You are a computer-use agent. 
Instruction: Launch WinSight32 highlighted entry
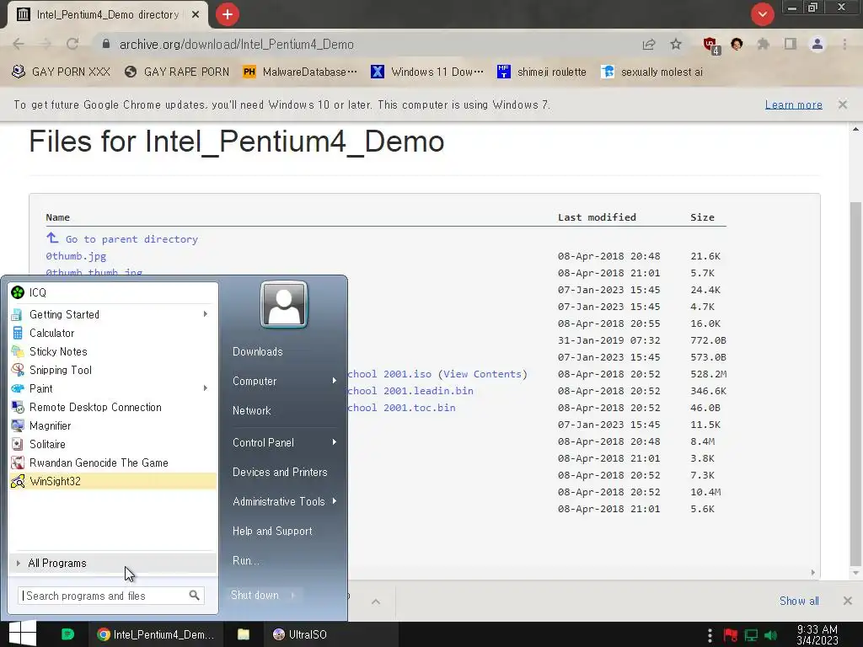coord(113,481)
